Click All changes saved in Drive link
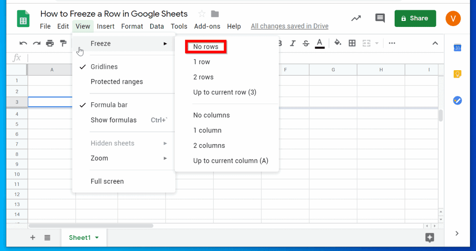The height and width of the screenshot is (251, 476). 290,26
